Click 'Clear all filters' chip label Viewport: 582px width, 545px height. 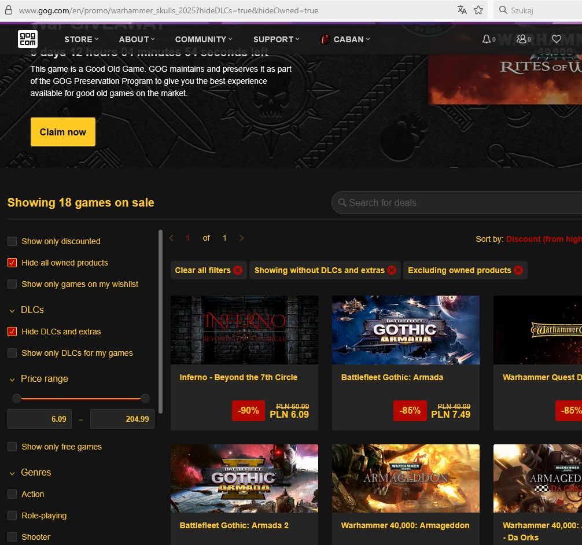point(202,270)
